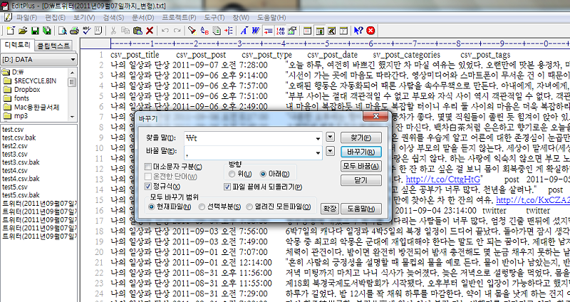
Task: Click the single-disk Save icon
Action: tap(35, 31)
